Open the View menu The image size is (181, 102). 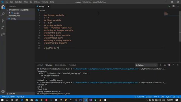(26, 2)
